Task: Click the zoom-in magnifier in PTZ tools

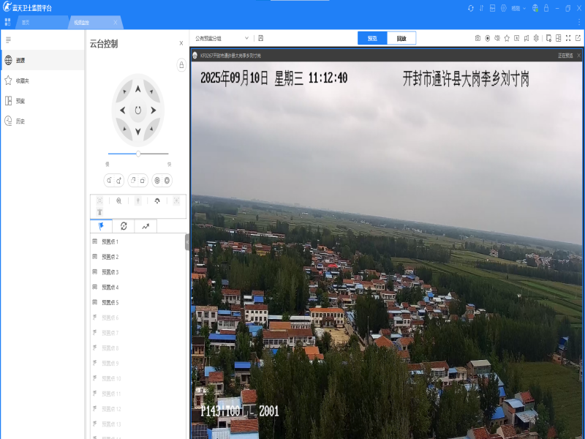Action: [x=118, y=200]
